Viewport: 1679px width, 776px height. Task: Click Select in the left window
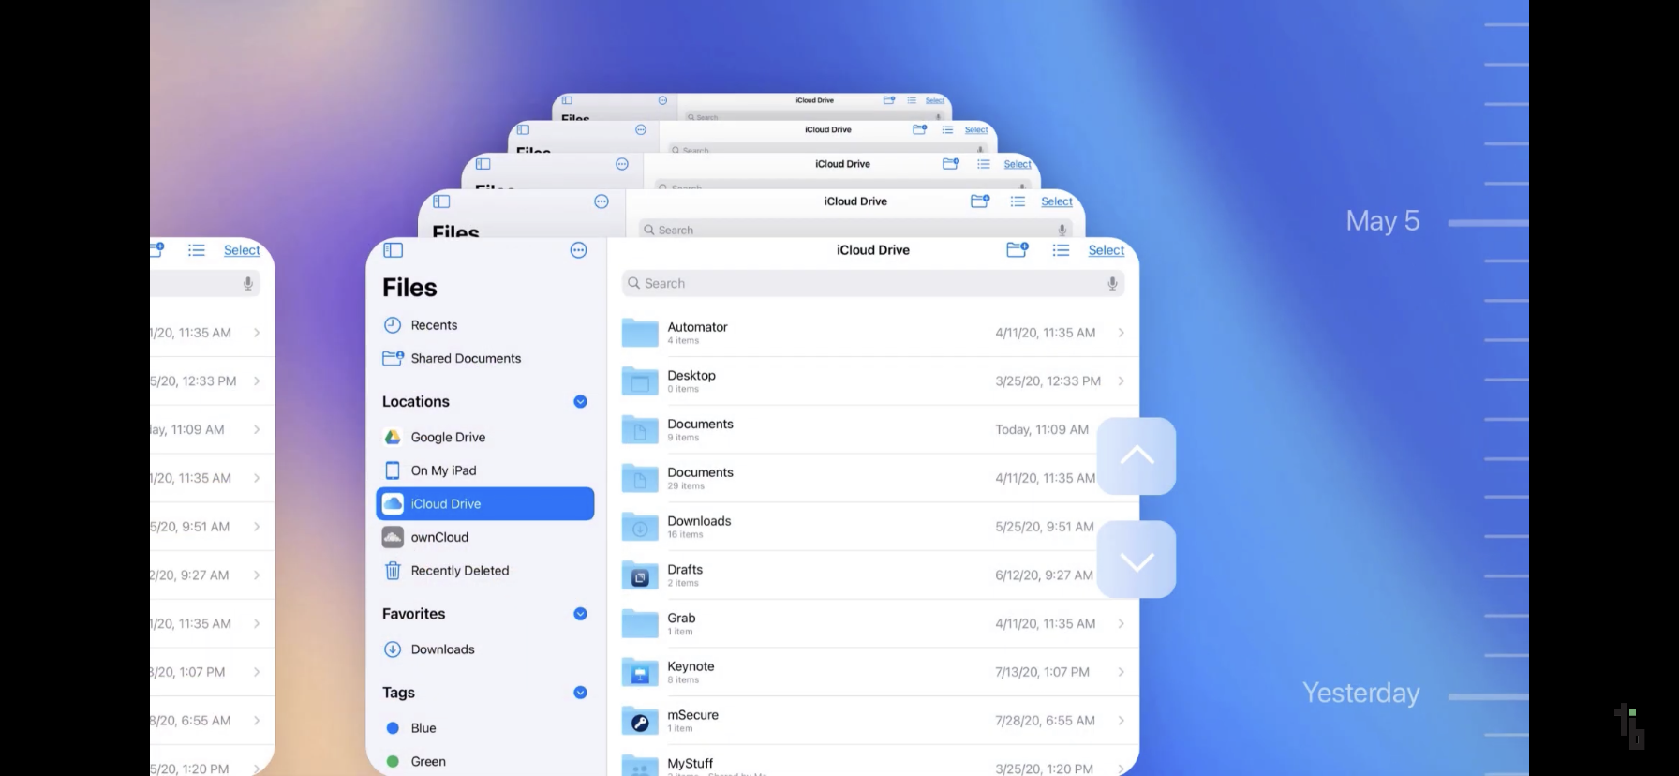click(x=242, y=250)
